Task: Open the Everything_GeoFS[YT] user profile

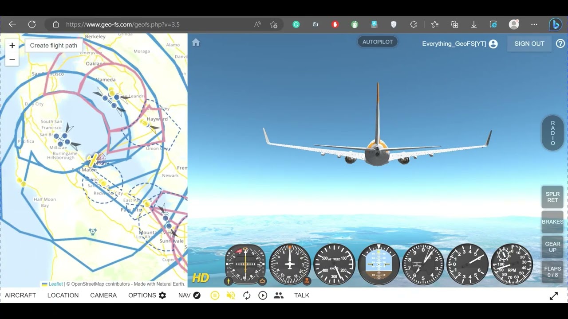Action: coord(460,44)
